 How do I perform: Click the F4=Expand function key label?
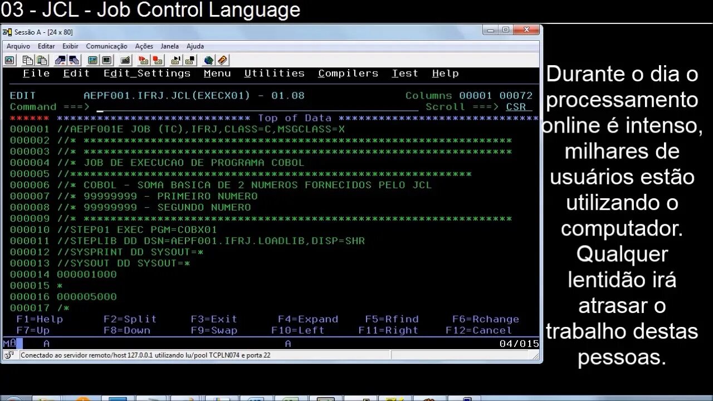[308, 319]
